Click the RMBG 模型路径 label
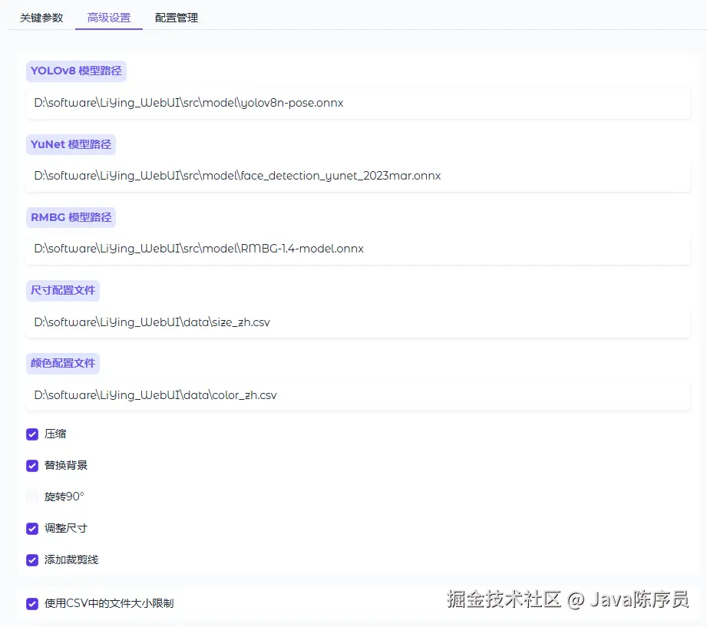 (71, 218)
